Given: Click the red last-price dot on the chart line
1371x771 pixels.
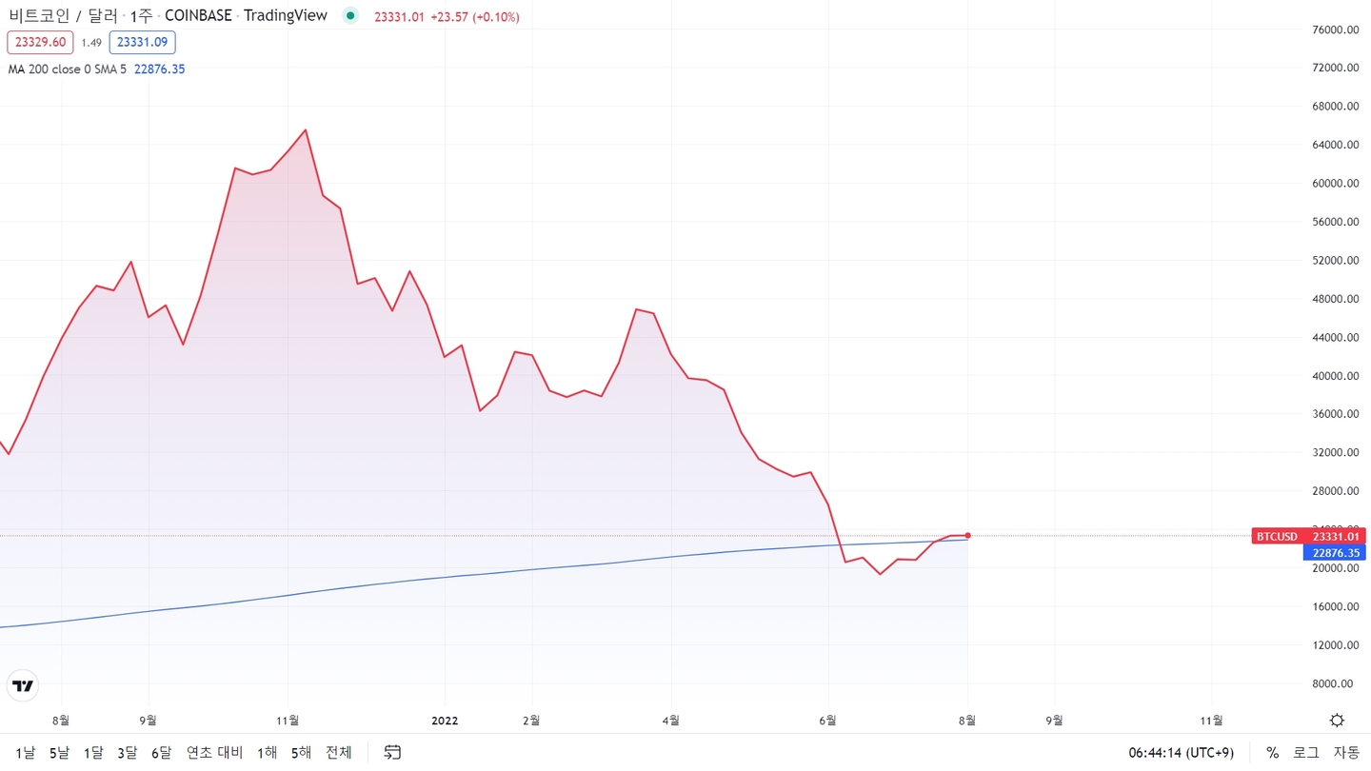Looking at the screenshot, I should tap(968, 535).
